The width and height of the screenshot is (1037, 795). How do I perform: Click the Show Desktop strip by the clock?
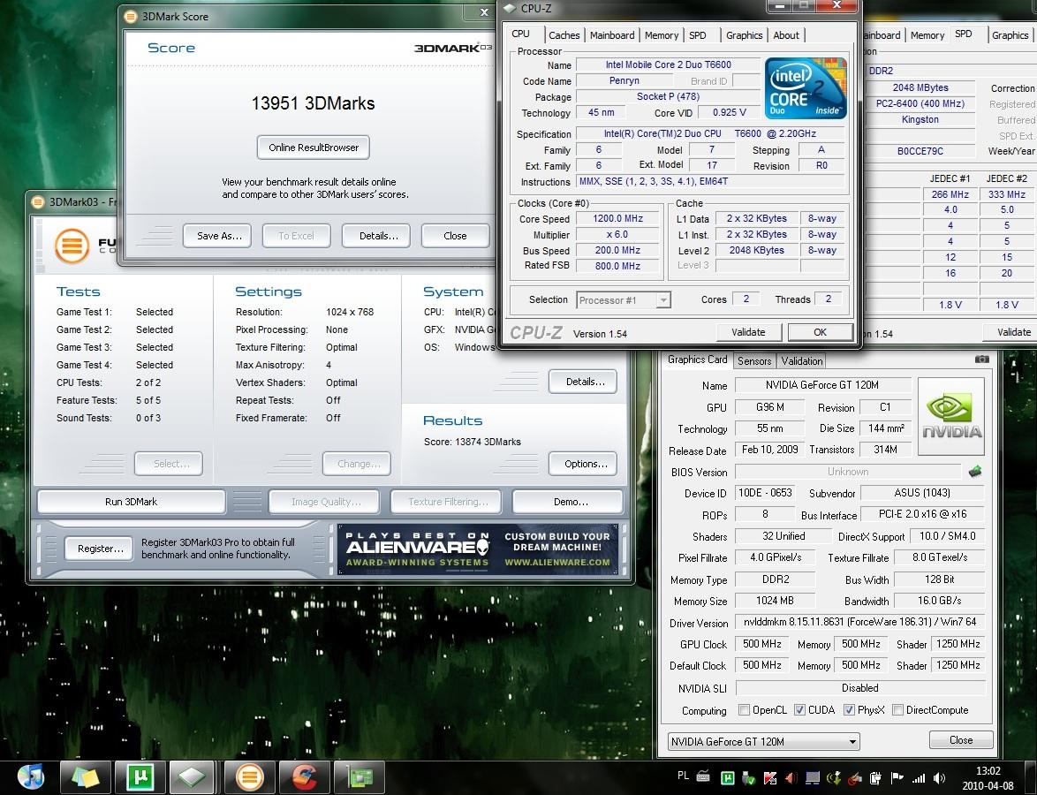coord(1031,777)
